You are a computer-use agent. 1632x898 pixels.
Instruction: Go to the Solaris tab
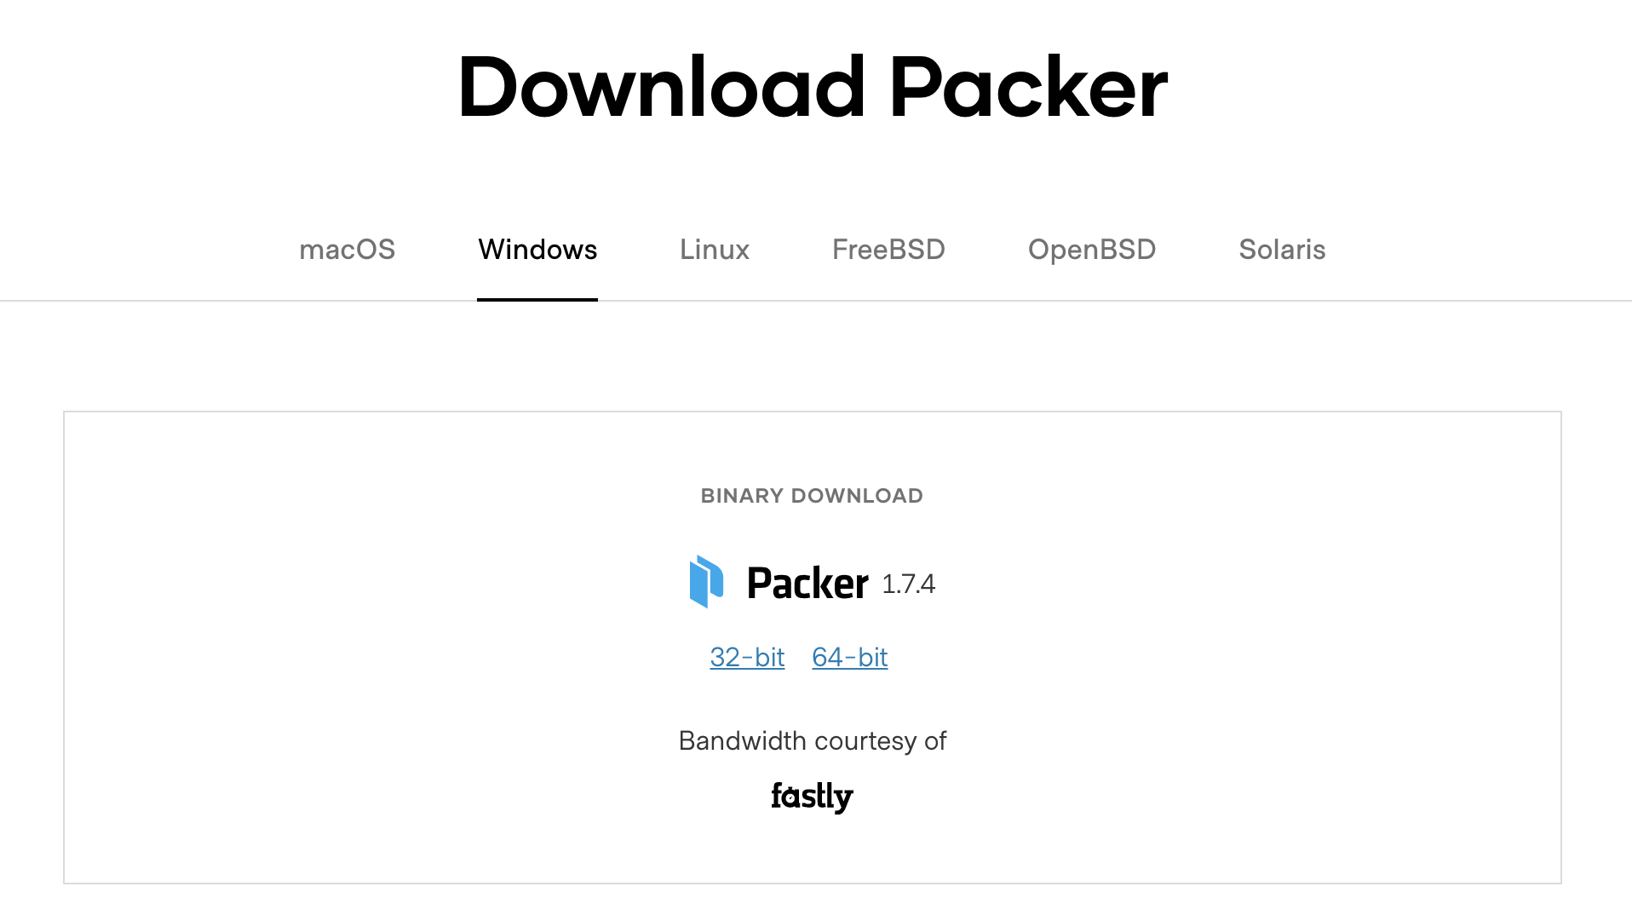tap(1282, 250)
